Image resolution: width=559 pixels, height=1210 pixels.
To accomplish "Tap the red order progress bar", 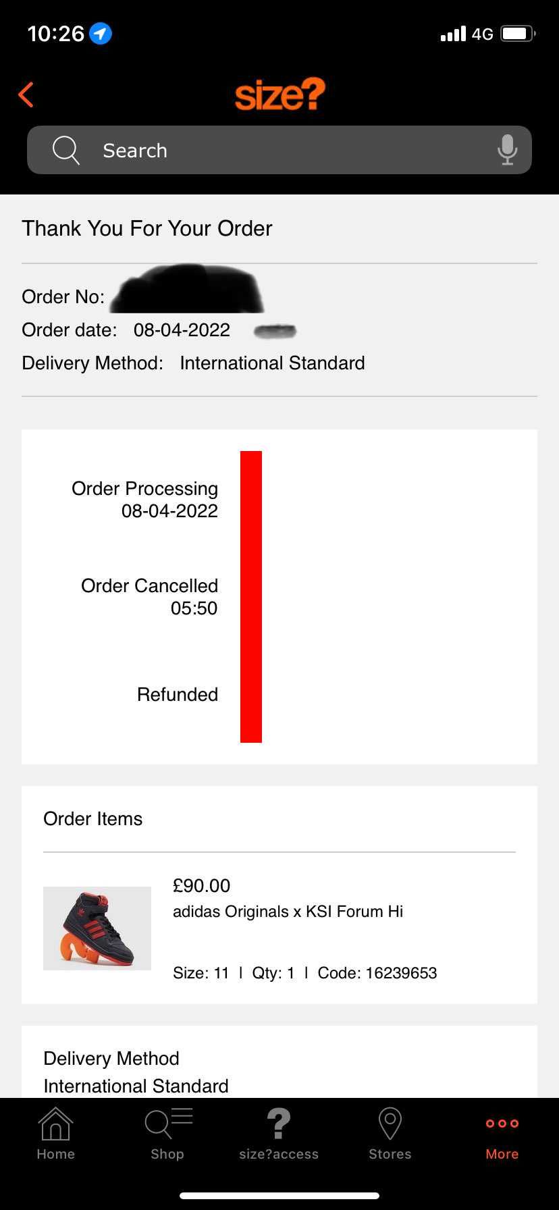I will tap(251, 597).
